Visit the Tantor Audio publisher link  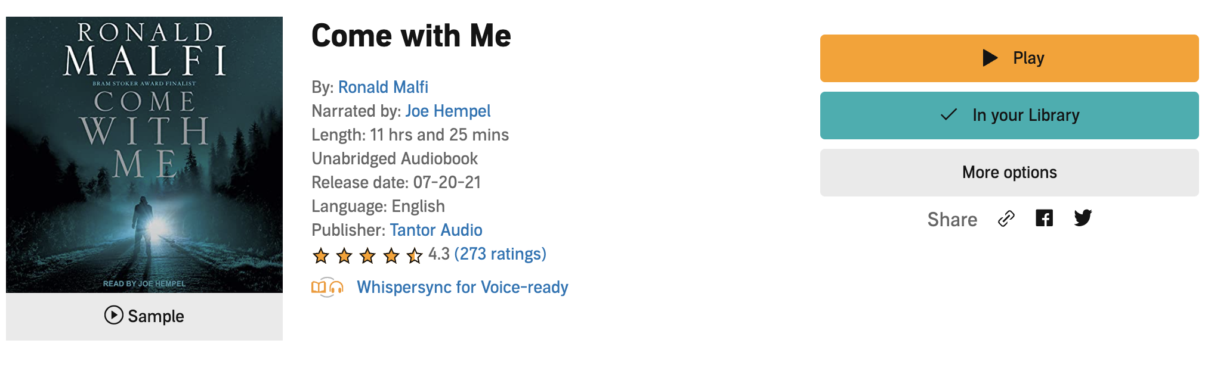435,230
